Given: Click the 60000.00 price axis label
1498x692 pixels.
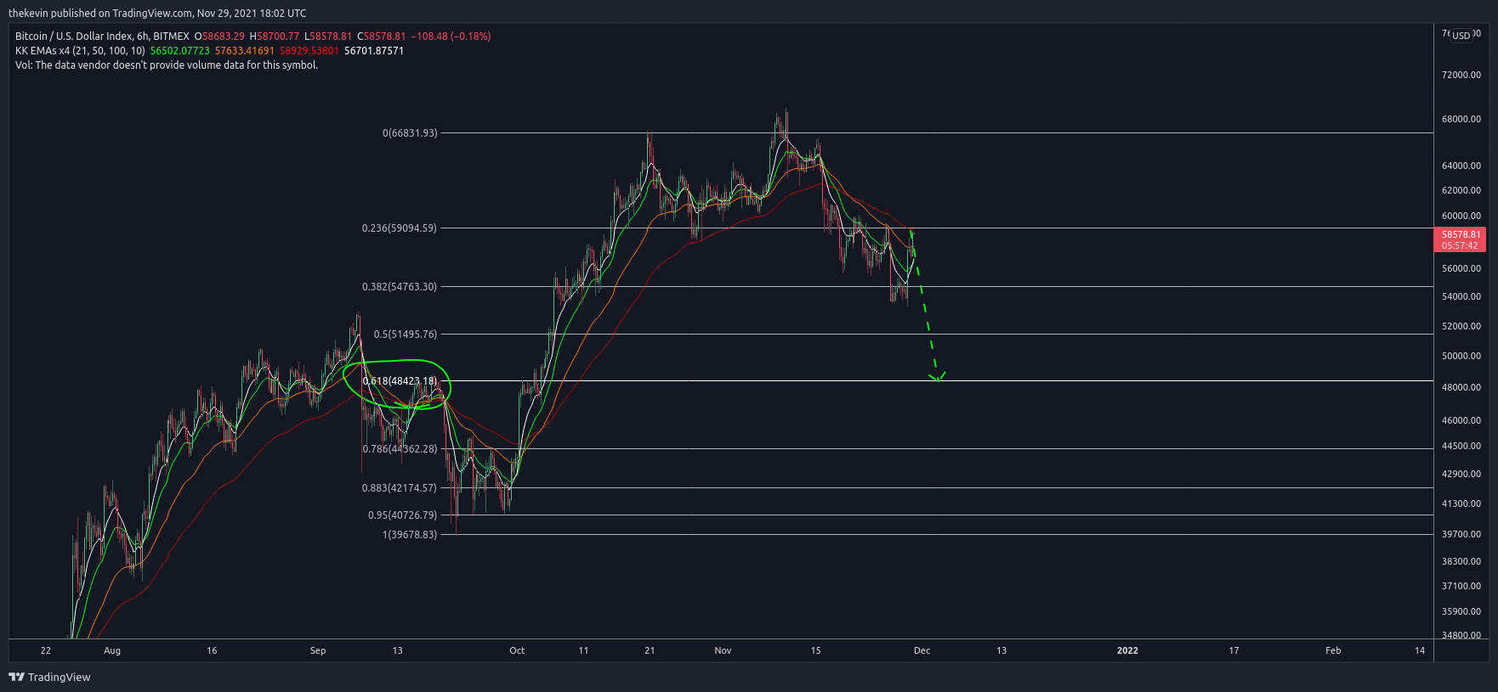Looking at the screenshot, I should pyautogui.click(x=1461, y=216).
